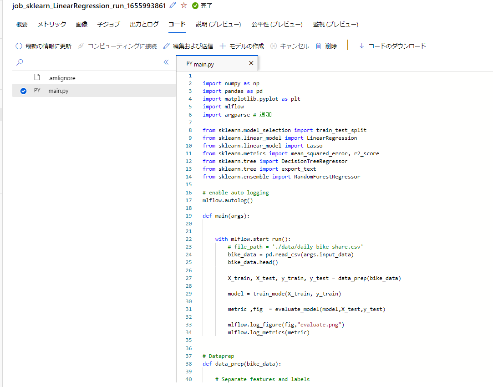Open the 監視 (プレビュー) tab
This screenshot has width=493, height=387.
pos(336,24)
